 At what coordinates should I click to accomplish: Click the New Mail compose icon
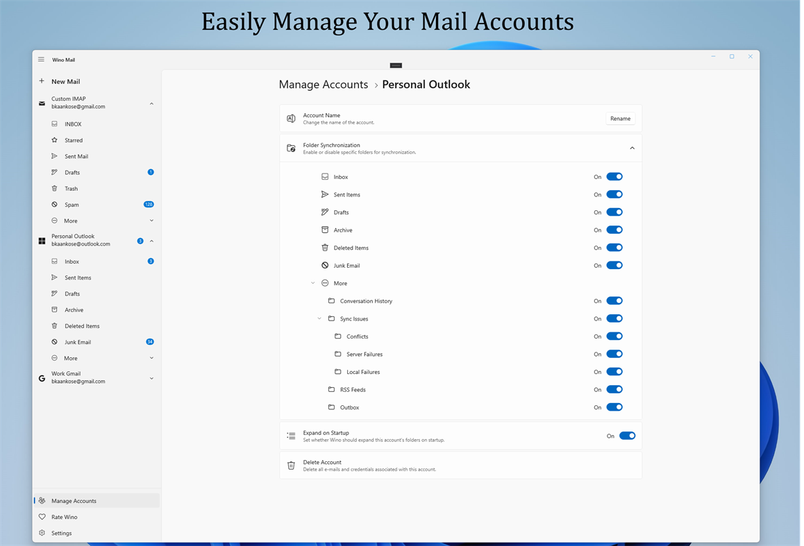point(41,81)
